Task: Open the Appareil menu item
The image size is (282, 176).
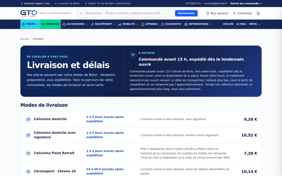Action: [x=150, y=24]
